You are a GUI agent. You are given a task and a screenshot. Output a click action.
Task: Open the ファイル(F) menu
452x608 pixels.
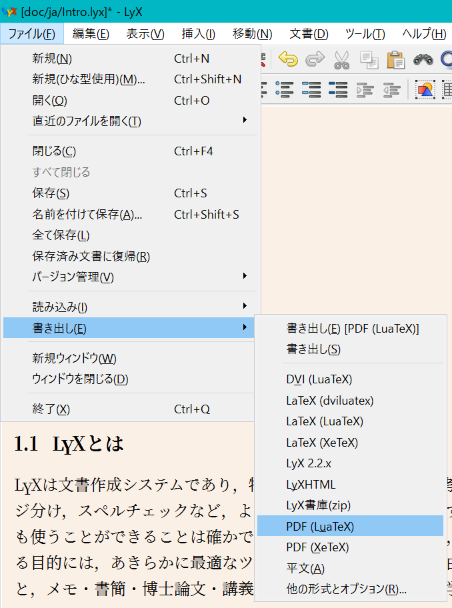32,34
